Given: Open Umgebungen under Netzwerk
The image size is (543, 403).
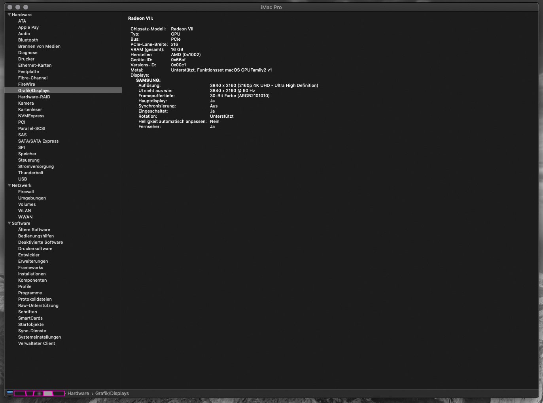Looking at the screenshot, I should tap(32, 198).
